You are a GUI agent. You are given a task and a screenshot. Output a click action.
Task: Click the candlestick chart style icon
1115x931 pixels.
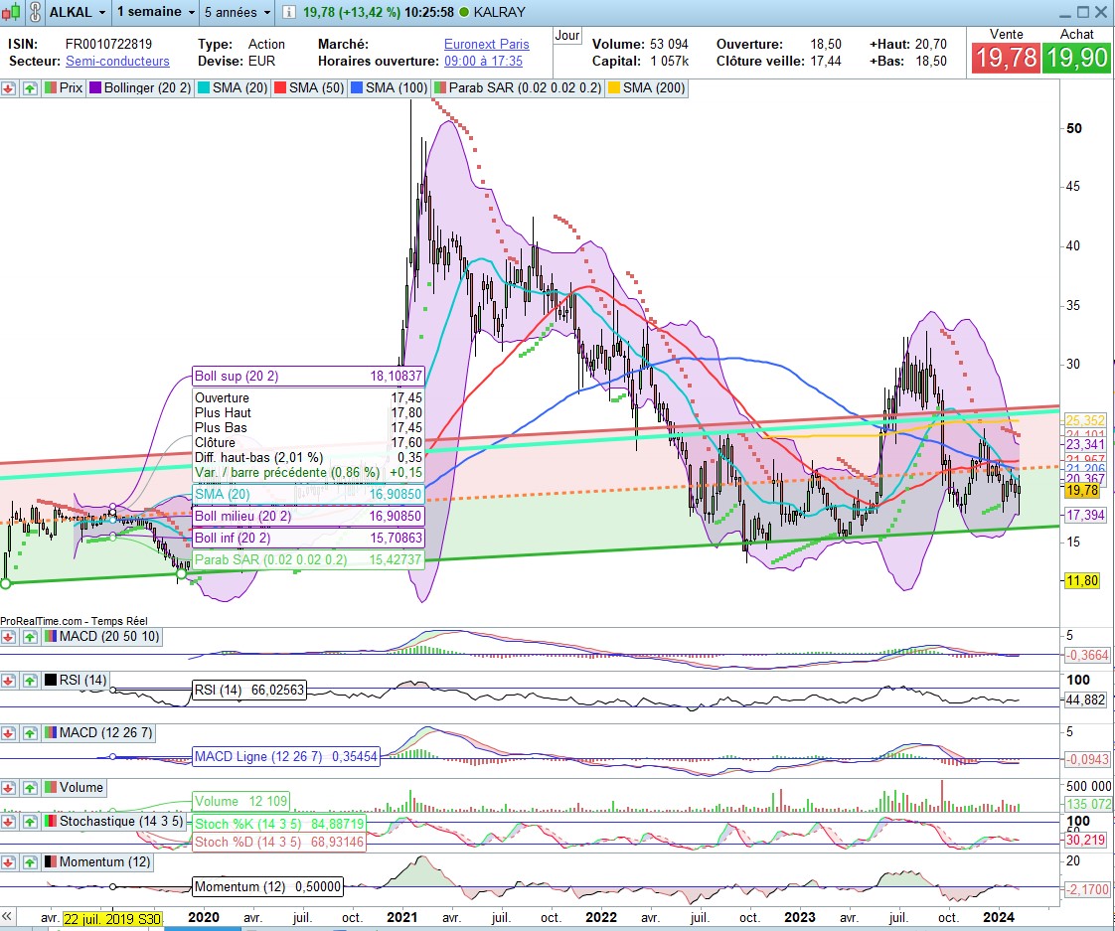coord(12,13)
